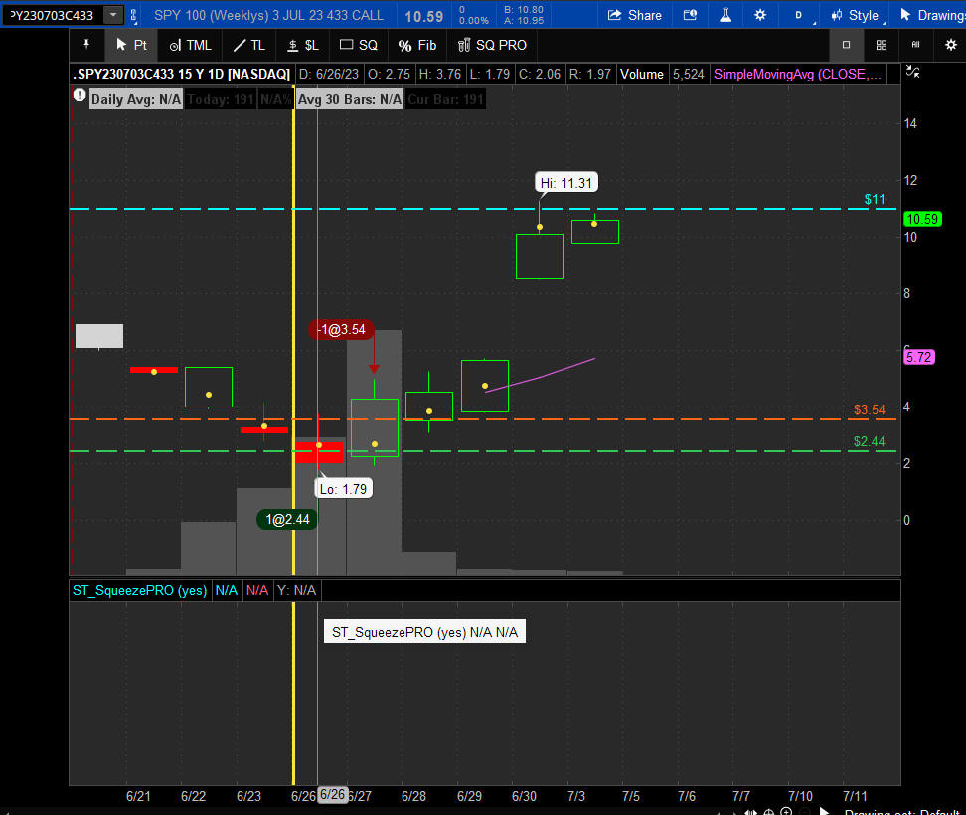Click the -1@3.54 sell order bubble

point(341,330)
